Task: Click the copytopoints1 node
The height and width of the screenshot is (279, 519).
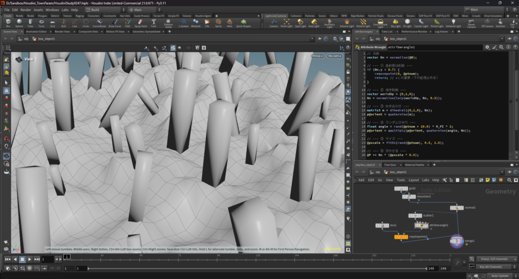Action: 401,236
